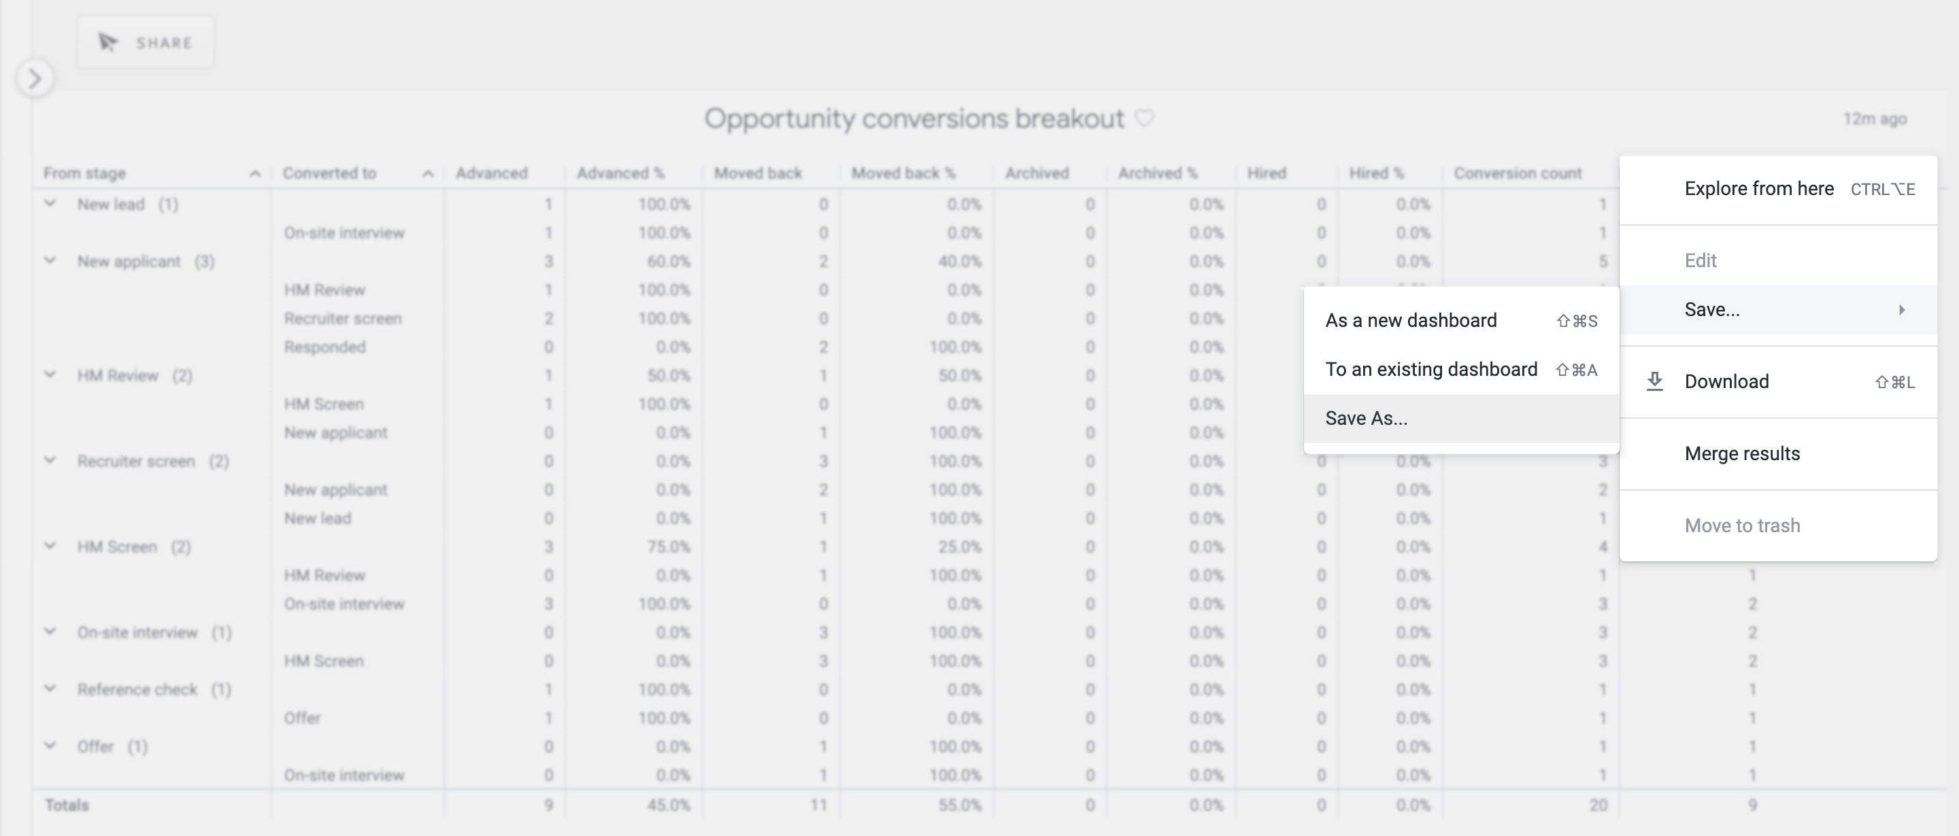Image resolution: width=1959 pixels, height=836 pixels.
Task: Choose As a new dashboard option
Action: 1411,320
